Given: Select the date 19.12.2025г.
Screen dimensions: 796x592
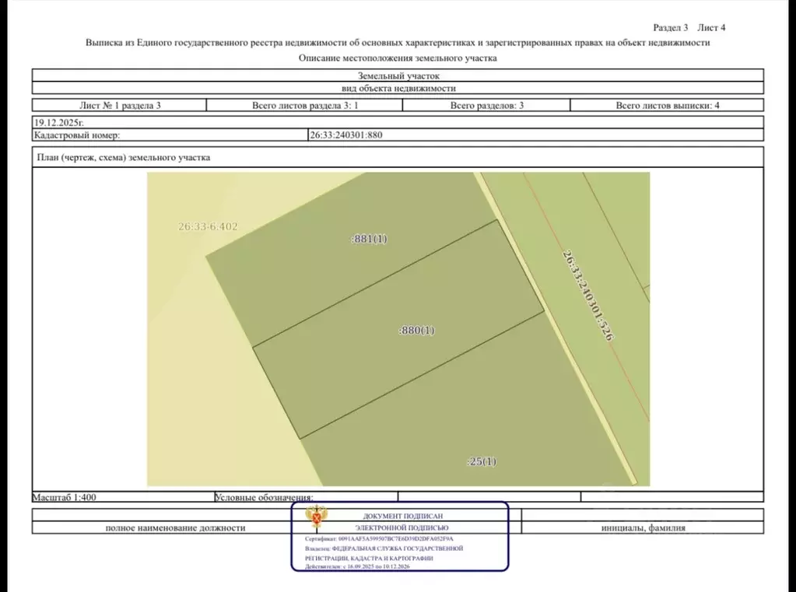Looking at the screenshot, I should (x=58, y=122).
